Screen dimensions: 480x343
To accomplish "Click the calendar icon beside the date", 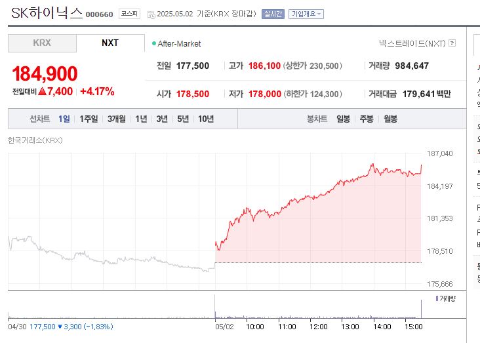I will click(151, 14).
